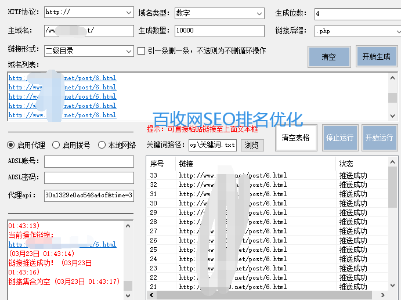
Task: Select table row number 28
Action: click(x=268, y=222)
